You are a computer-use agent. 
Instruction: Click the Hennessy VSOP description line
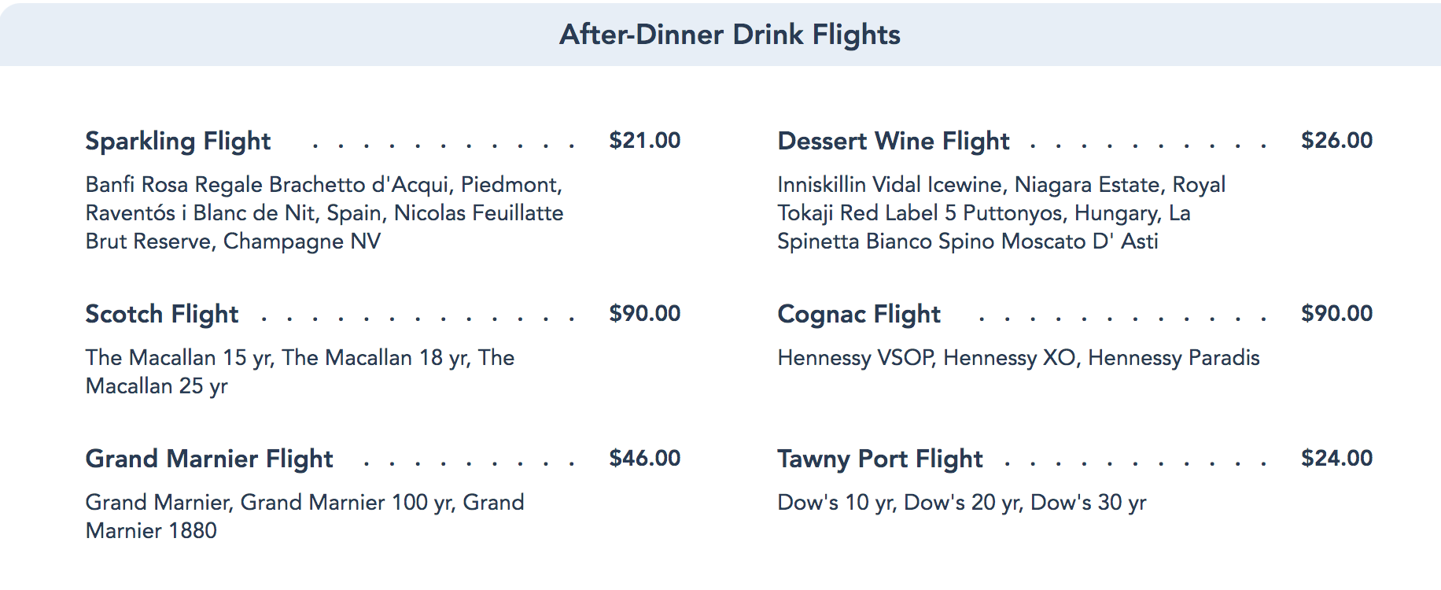pyautogui.click(x=1018, y=358)
